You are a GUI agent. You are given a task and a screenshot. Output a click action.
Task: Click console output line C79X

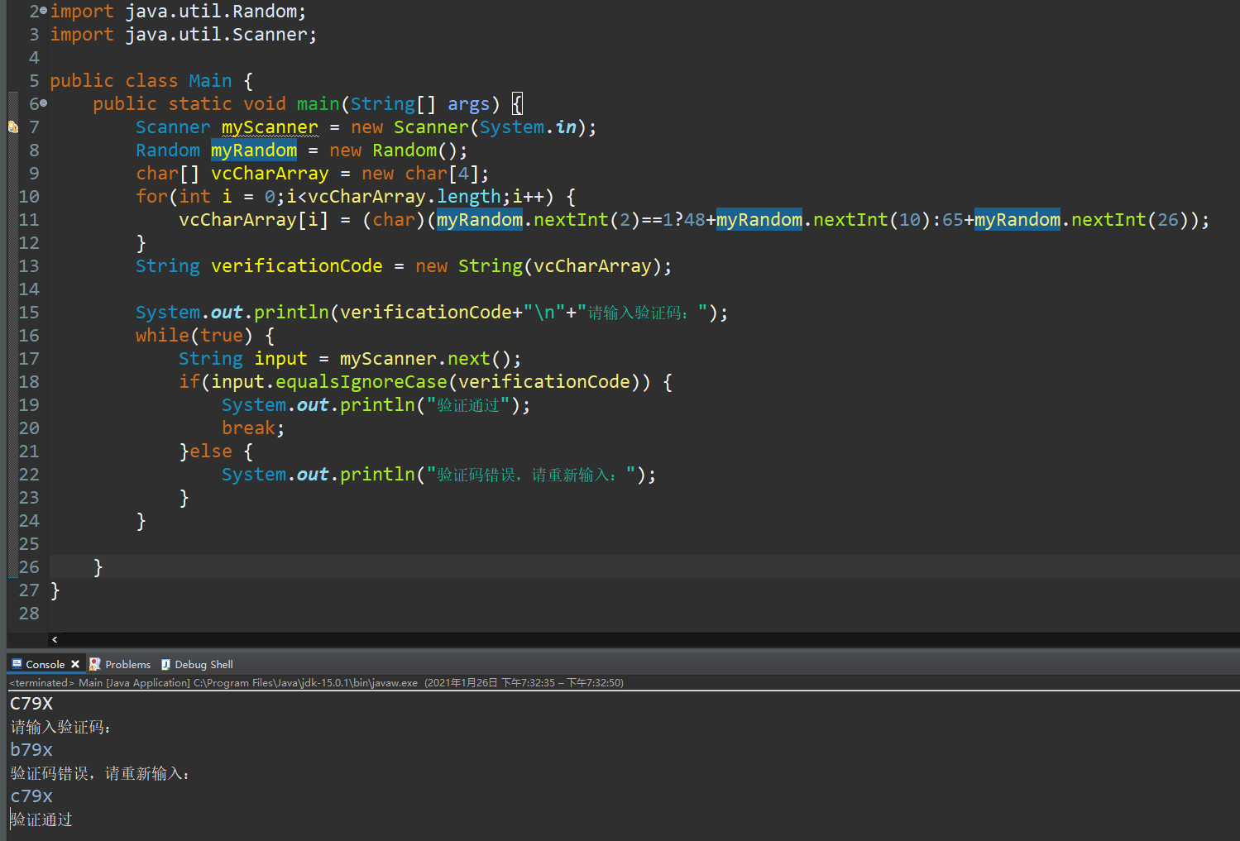(31, 704)
